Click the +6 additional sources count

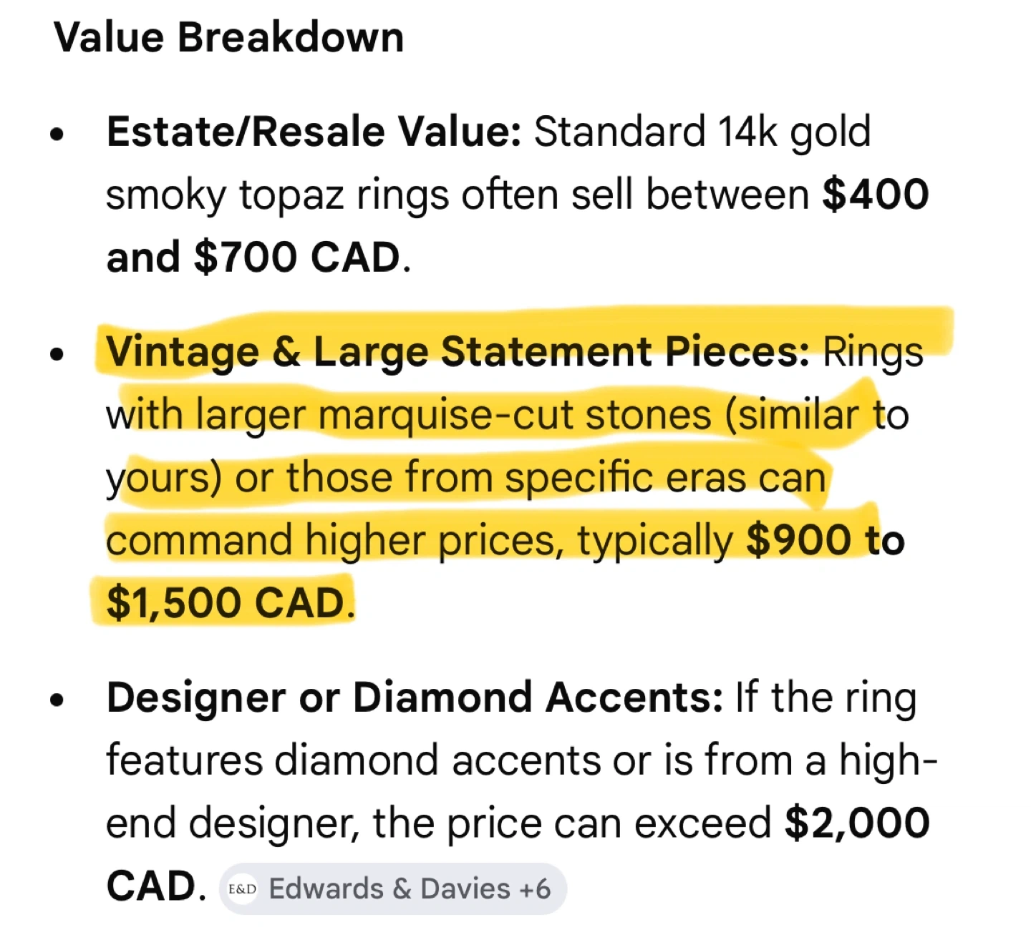535,889
